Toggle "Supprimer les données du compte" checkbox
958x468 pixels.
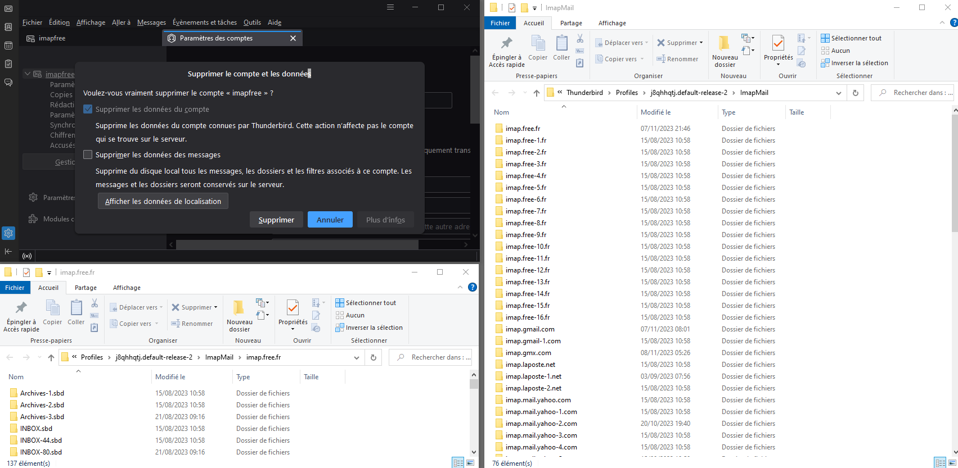coord(88,109)
